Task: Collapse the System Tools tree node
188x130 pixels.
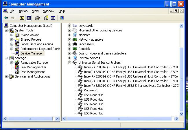Action: point(6,30)
